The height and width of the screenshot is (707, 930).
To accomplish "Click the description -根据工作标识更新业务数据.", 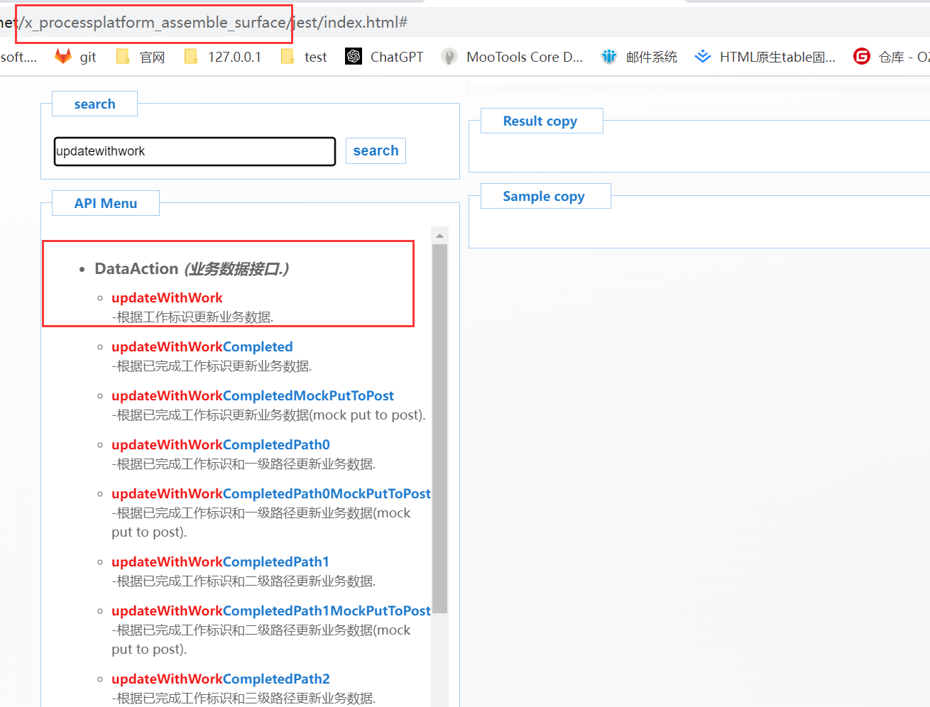I will coord(192,317).
